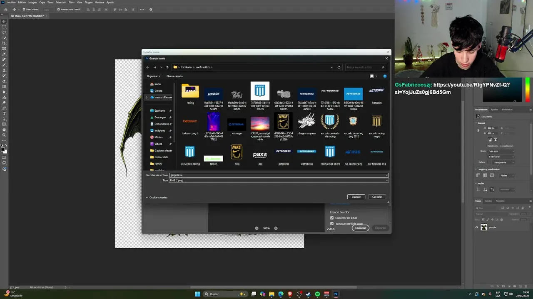Open the Capa menu

[x=42, y=2]
